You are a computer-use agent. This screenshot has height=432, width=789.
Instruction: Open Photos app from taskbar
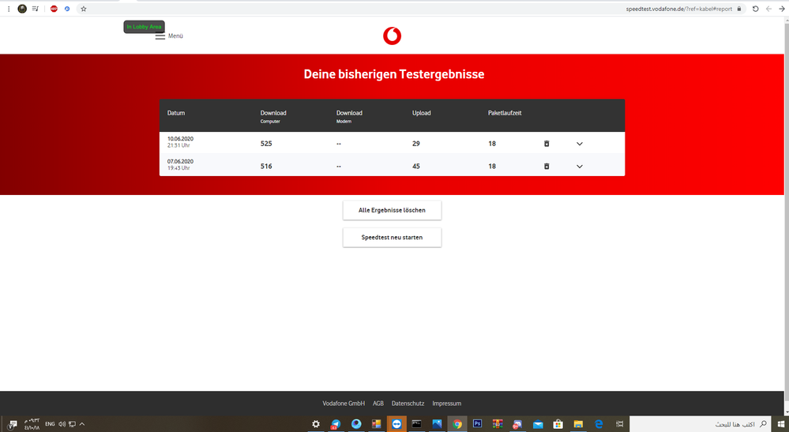pos(437,424)
